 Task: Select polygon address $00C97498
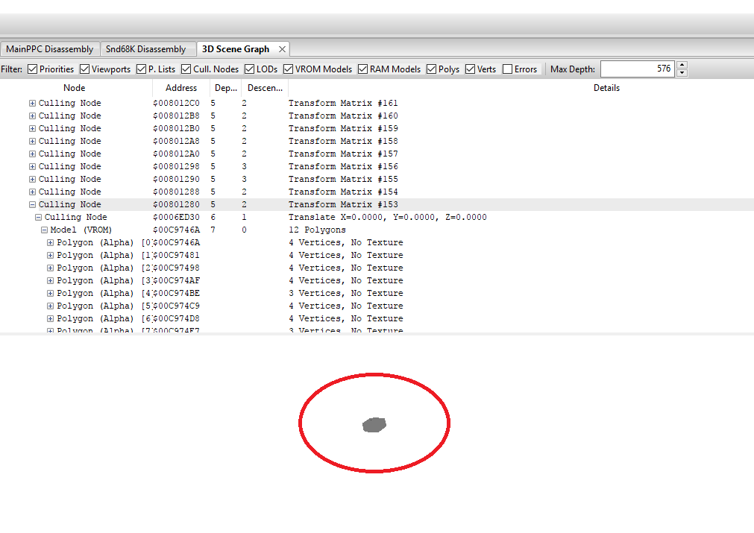pos(176,268)
